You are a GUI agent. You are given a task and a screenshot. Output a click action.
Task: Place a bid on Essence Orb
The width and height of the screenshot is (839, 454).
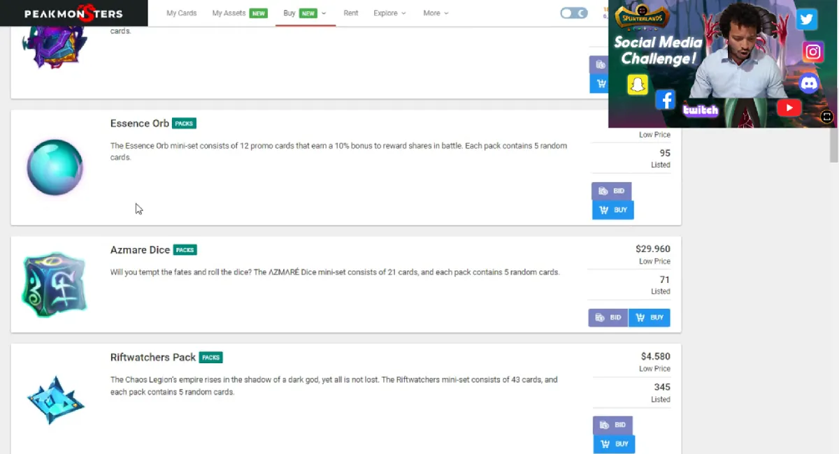click(612, 191)
